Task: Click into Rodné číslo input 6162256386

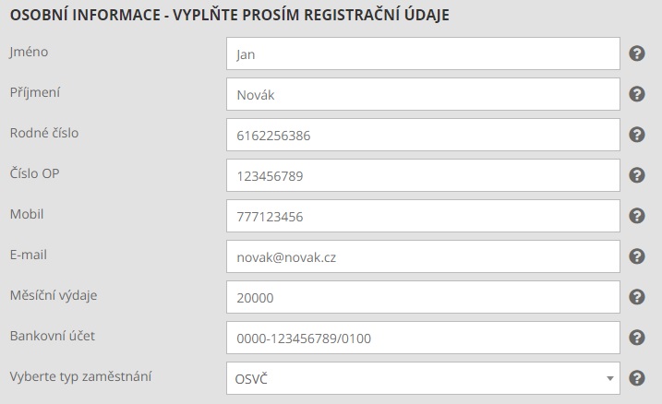Action: pos(423,135)
